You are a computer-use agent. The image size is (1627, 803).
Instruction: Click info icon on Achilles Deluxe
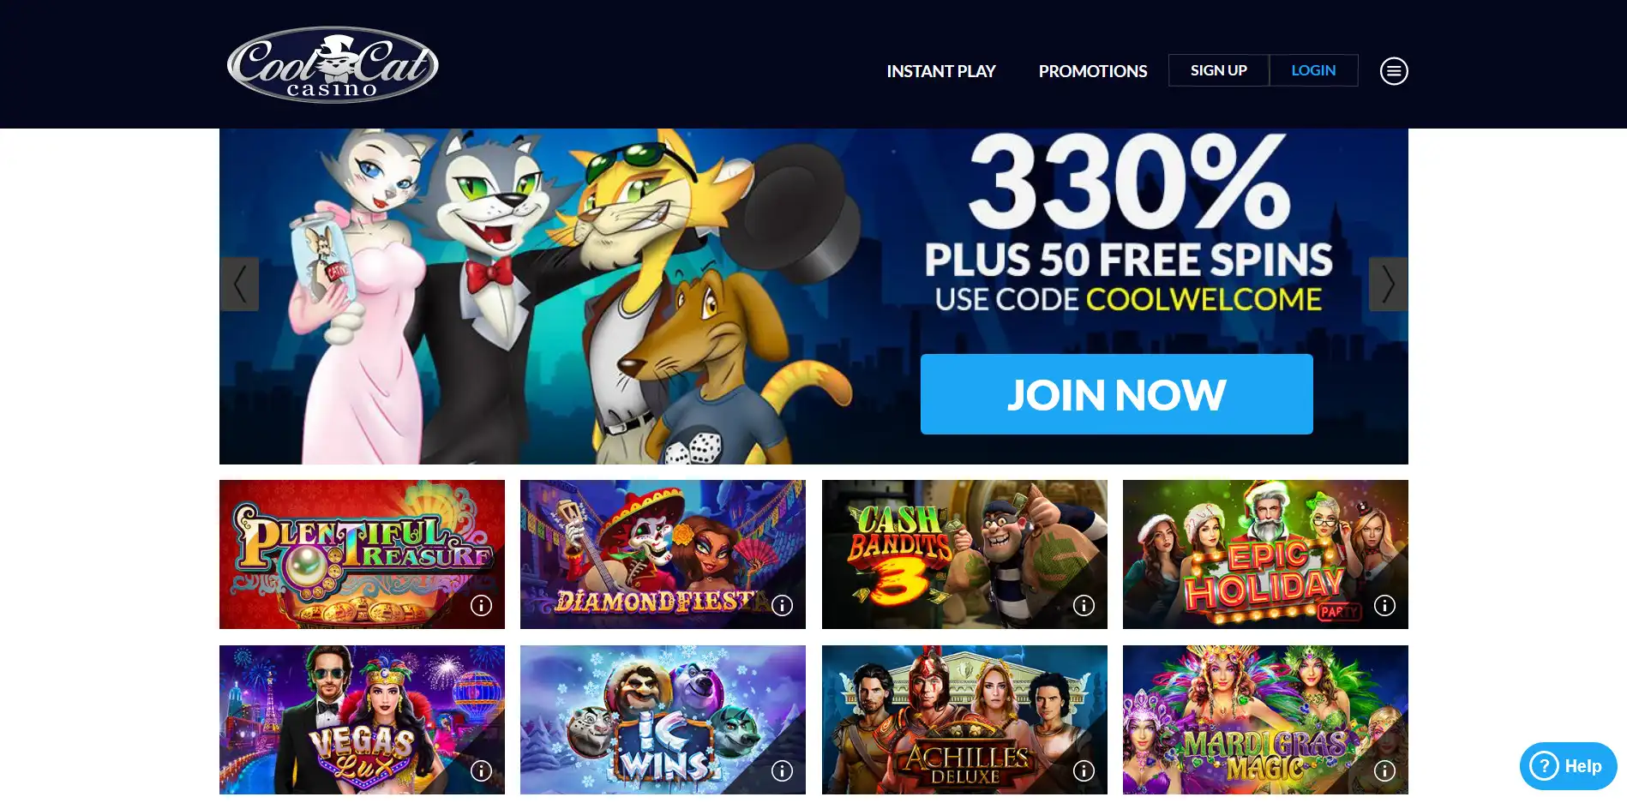1084,771
